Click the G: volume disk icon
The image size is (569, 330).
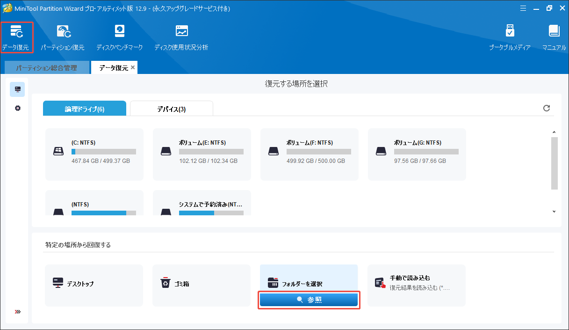381,152
